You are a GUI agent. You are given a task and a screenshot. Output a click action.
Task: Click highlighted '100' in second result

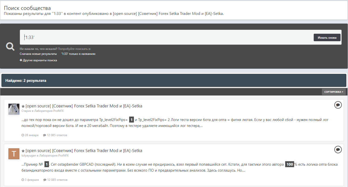pos(290,164)
